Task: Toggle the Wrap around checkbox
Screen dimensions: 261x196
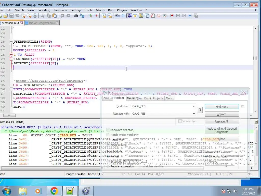Action: [108, 145]
